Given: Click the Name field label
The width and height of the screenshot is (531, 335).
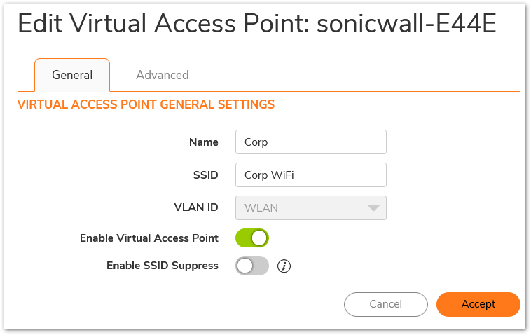Looking at the screenshot, I should (x=204, y=142).
